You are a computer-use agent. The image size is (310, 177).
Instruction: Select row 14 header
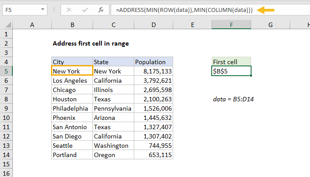(6, 155)
